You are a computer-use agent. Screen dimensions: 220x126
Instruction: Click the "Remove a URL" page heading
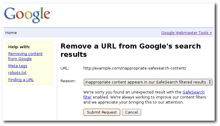click(130, 50)
